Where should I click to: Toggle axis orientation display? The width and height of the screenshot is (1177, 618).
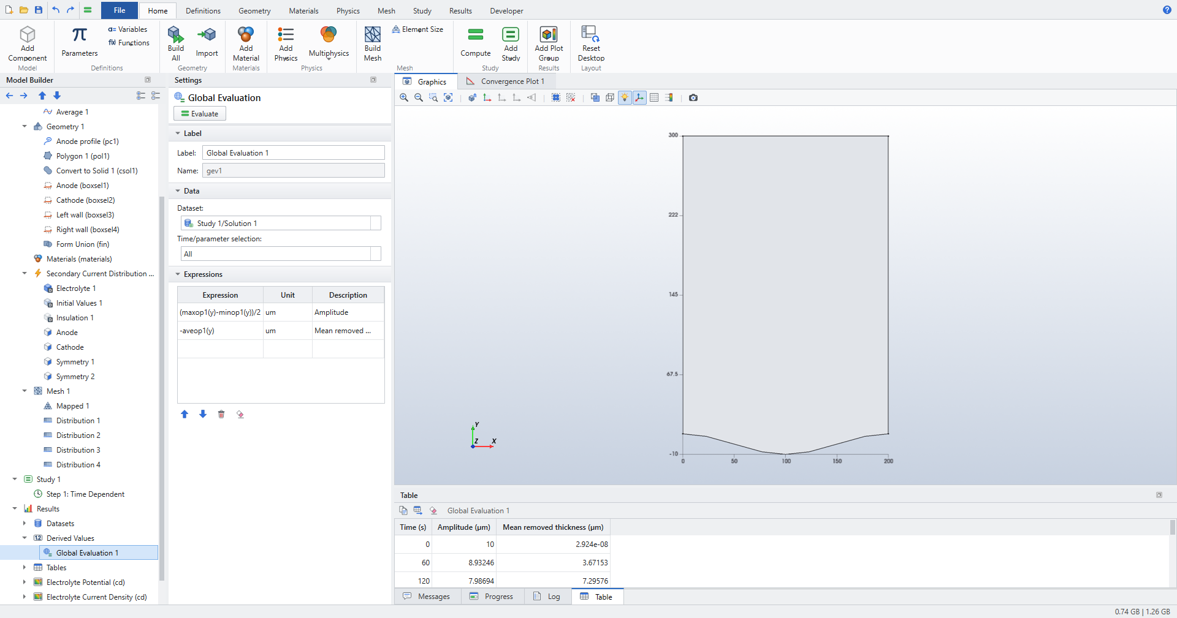coord(639,97)
